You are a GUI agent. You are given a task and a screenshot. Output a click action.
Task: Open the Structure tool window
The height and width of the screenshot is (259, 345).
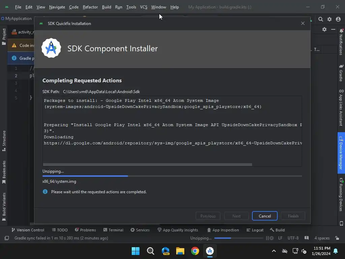(x=4, y=141)
